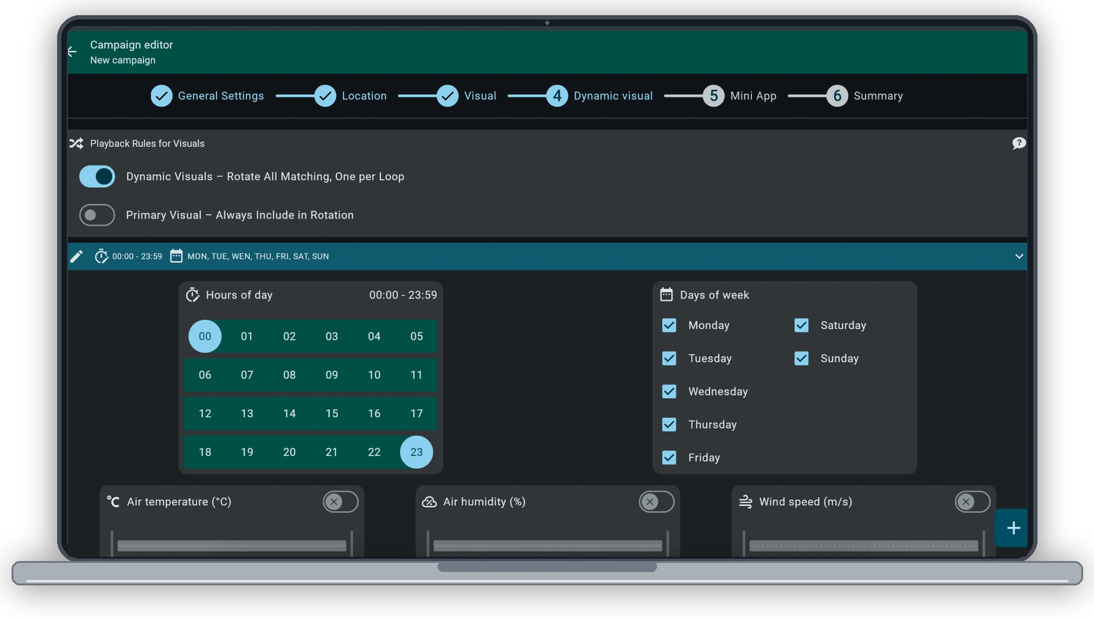Select hour 16 in hours grid
This screenshot has width=1094, height=620.
coord(374,413)
